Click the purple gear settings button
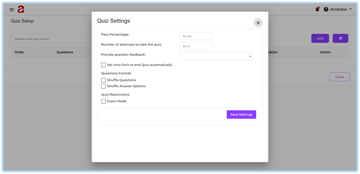Viewport: 360px width, 174px height. coord(340,38)
